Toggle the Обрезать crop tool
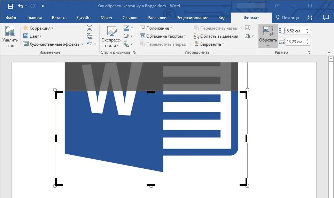 pyautogui.click(x=268, y=34)
